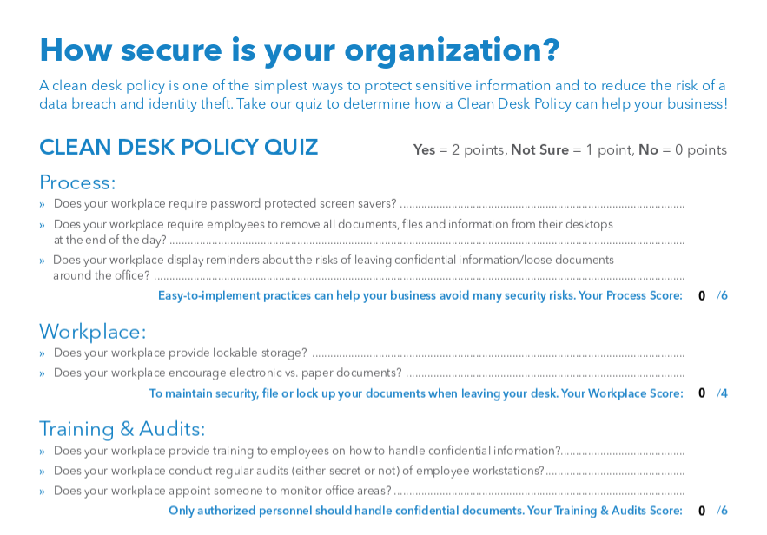This screenshot has width=767, height=535.
Task: Click the 'Only authorized personnel' summary line
Action: (x=425, y=512)
